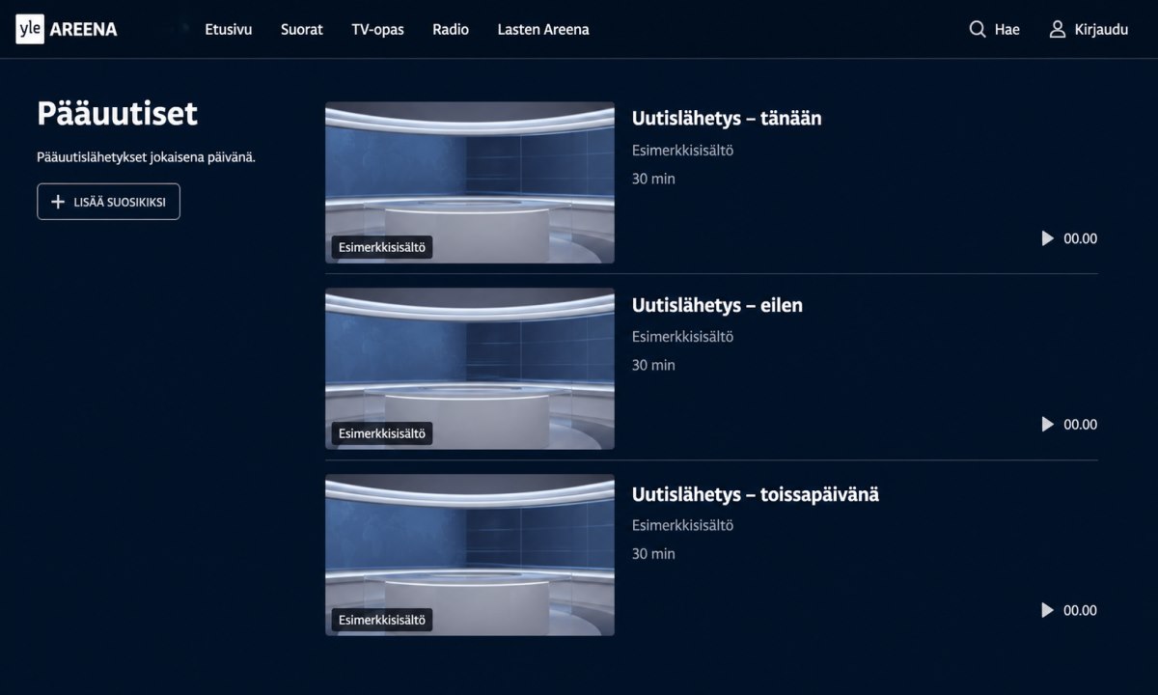This screenshot has height=695, width=1158.
Task: Open thumbnail of Uutislähetys – toissapäivänä
Action: pos(470,555)
